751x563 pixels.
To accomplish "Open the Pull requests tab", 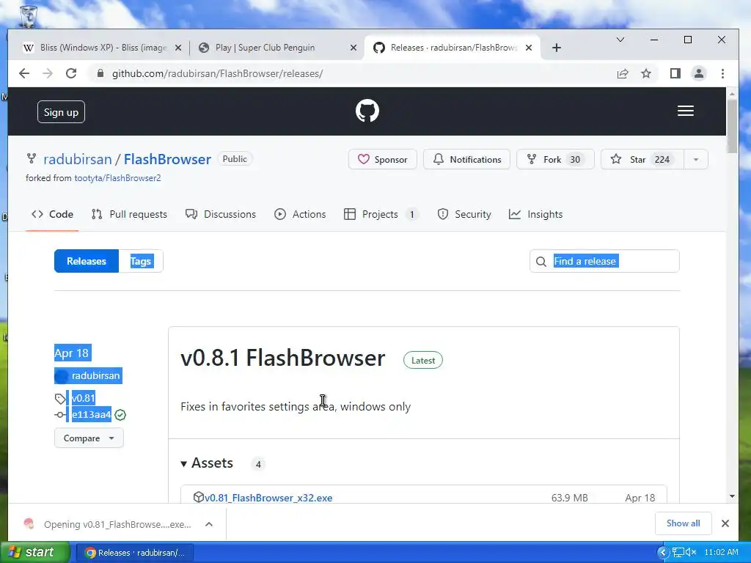I will click(129, 214).
